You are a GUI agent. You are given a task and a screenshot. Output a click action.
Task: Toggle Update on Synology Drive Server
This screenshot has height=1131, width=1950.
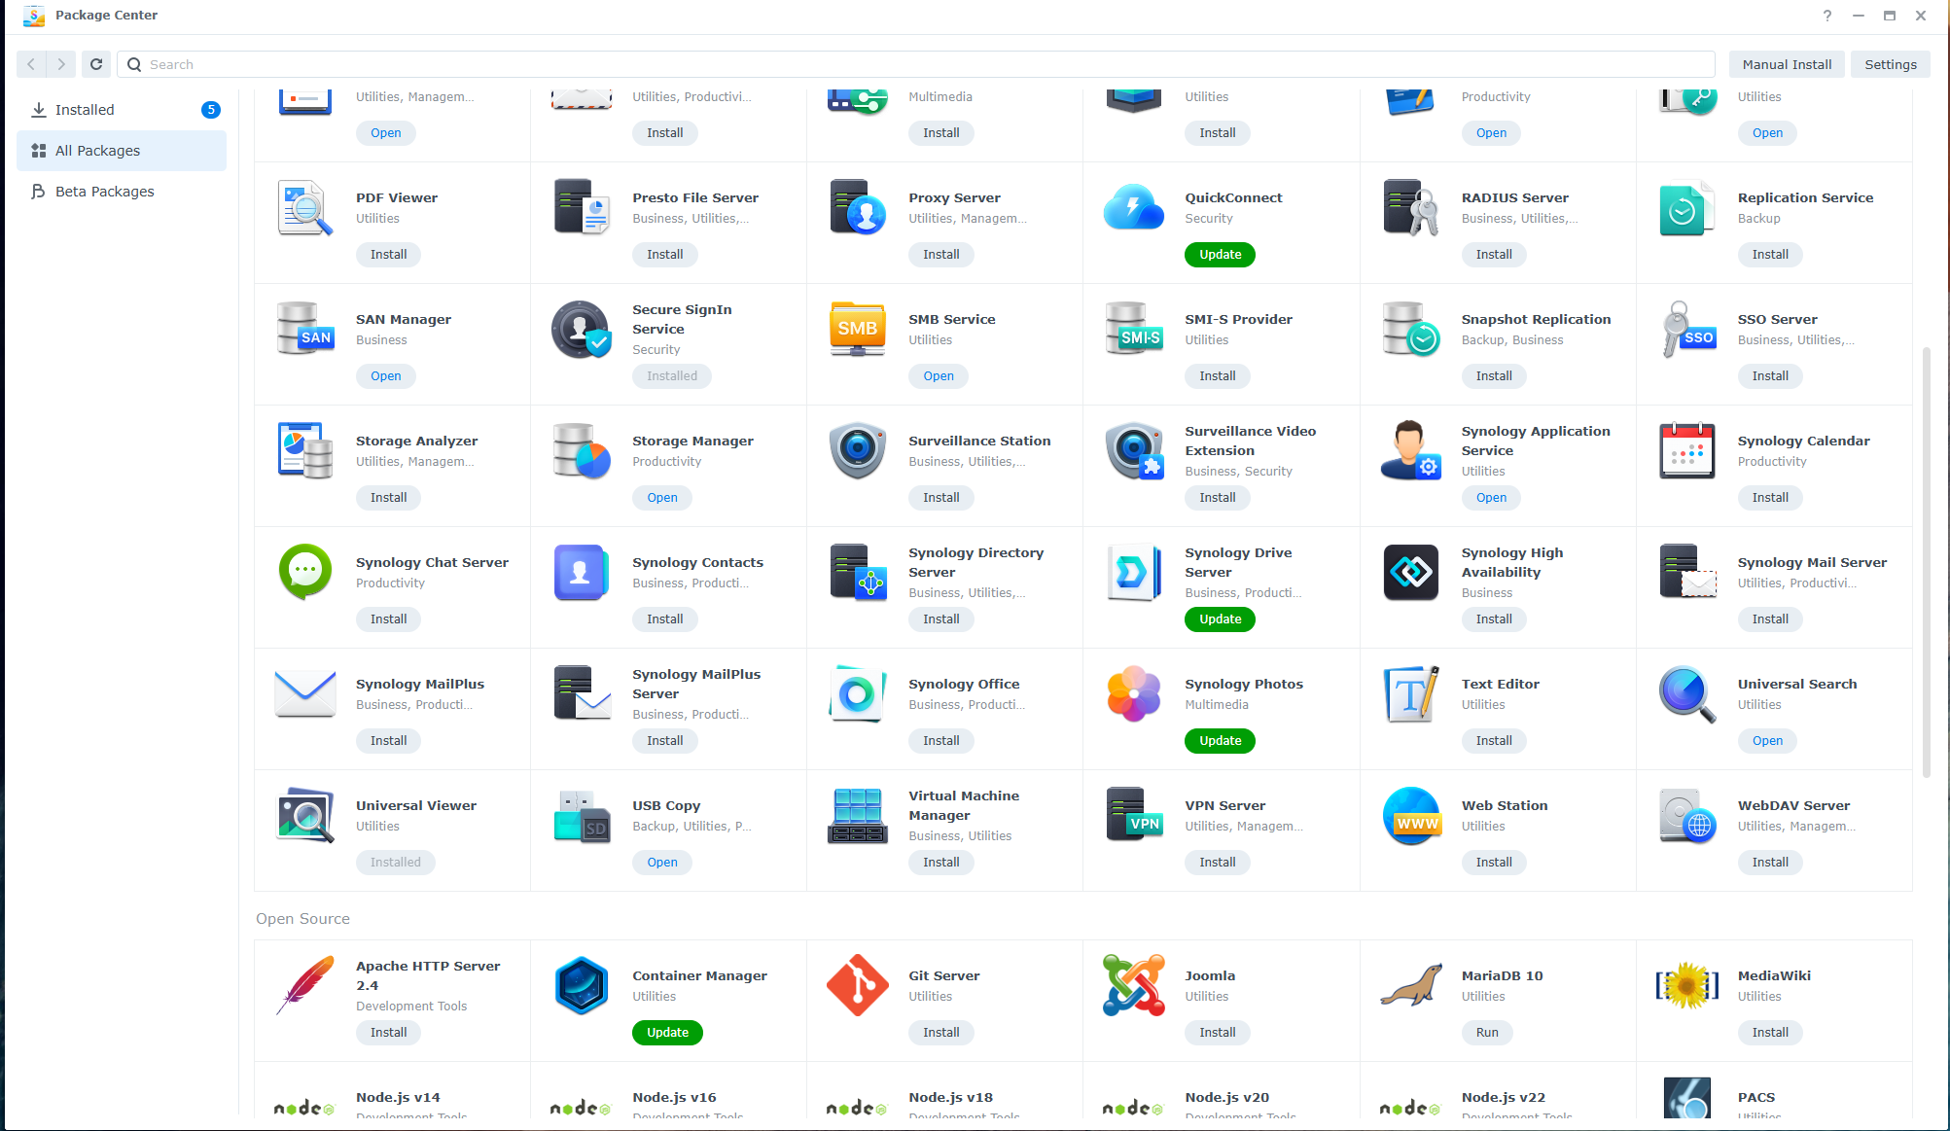(1220, 619)
